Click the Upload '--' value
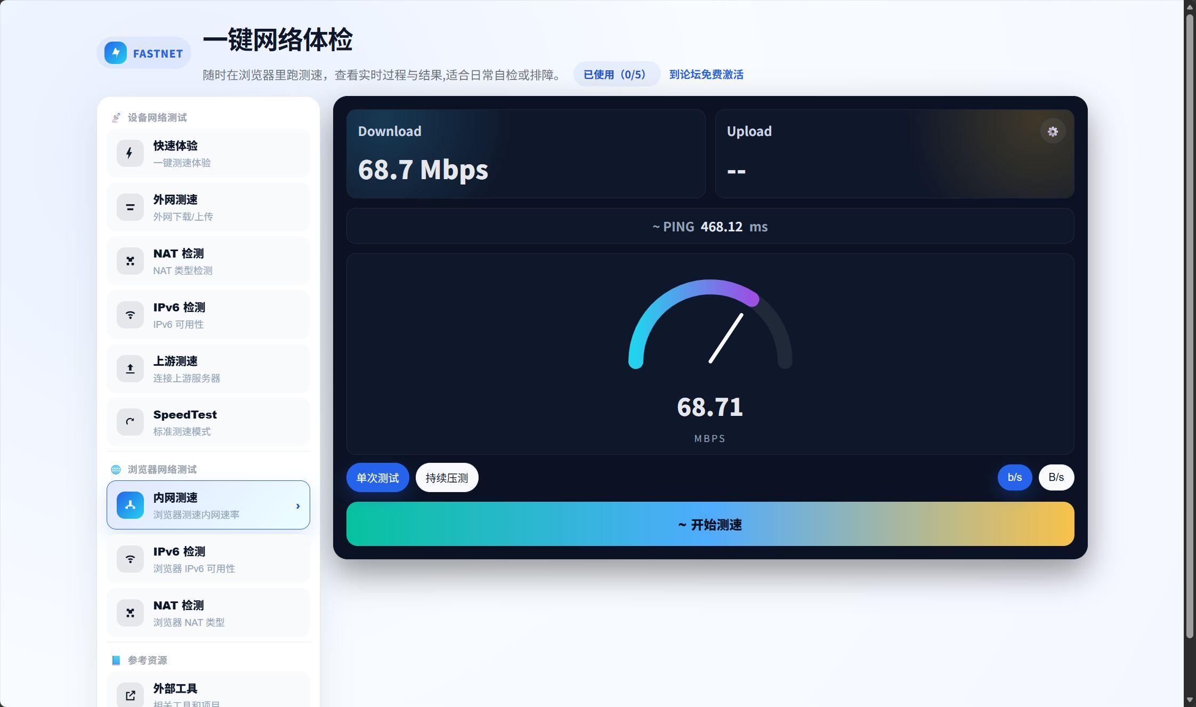The height and width of the screenshot is (707, 1196). pyautogui.click(x=736, y=172)
